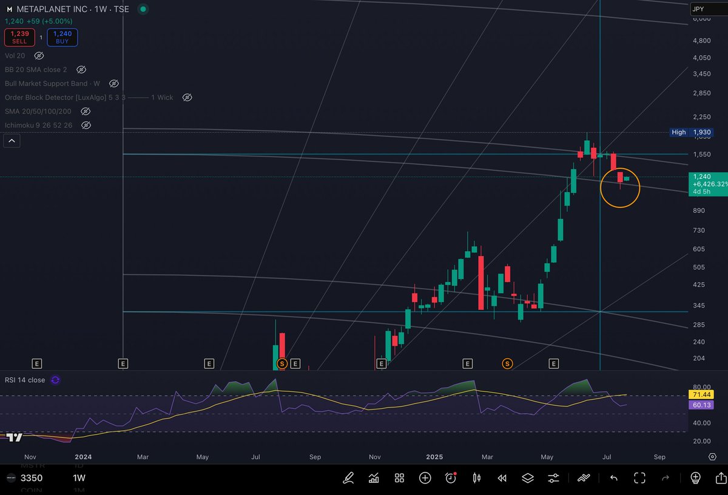Open the four-square layout grid icon
The image size is (728, 495).
(x=399, y=478)
